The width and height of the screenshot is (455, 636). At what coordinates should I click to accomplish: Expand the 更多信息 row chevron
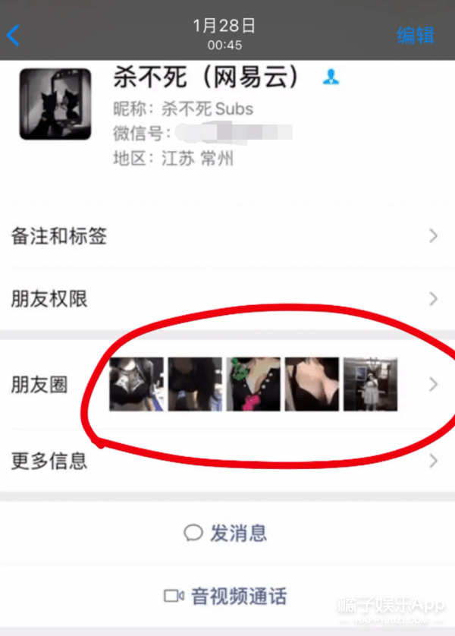click(434, 461)
